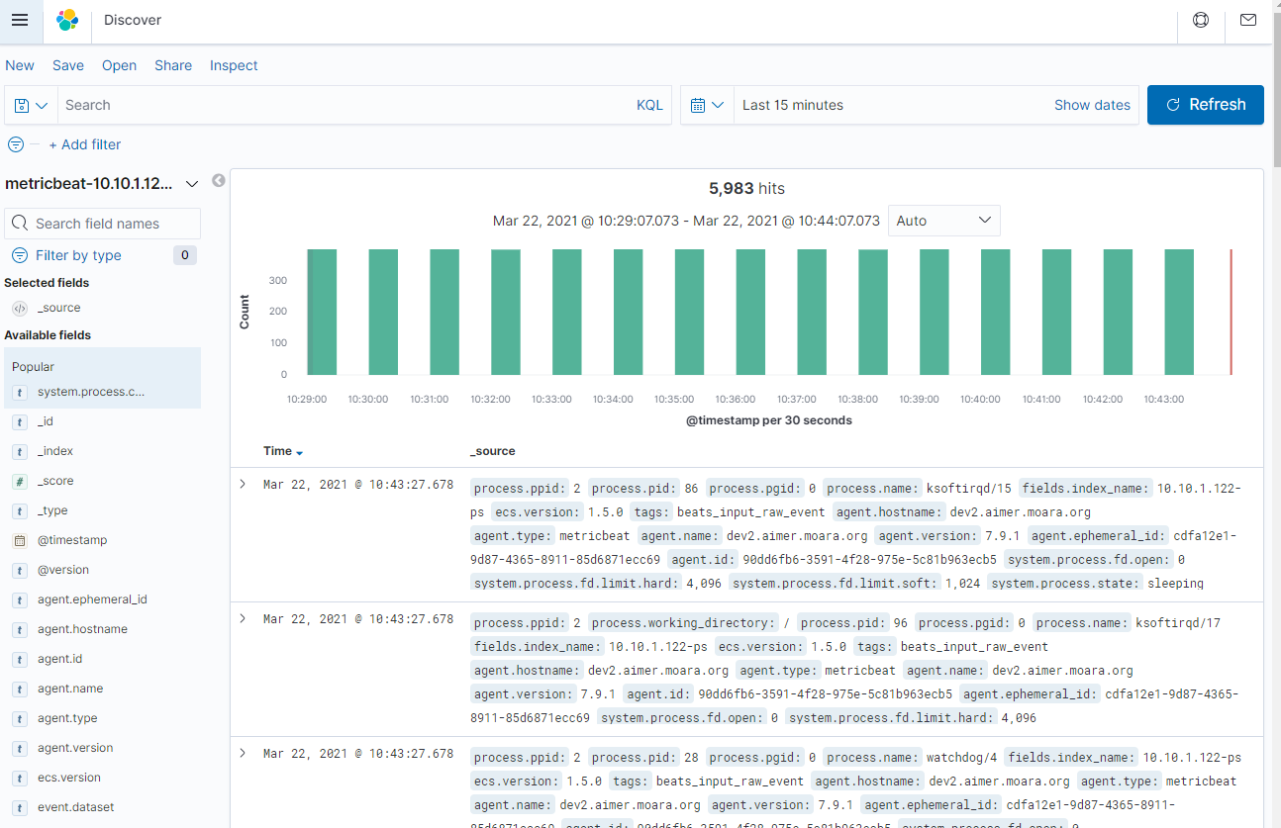This screenshot has width=1281, height=828.
Task: Open the Inspect menu item
Action: point(234,65)
